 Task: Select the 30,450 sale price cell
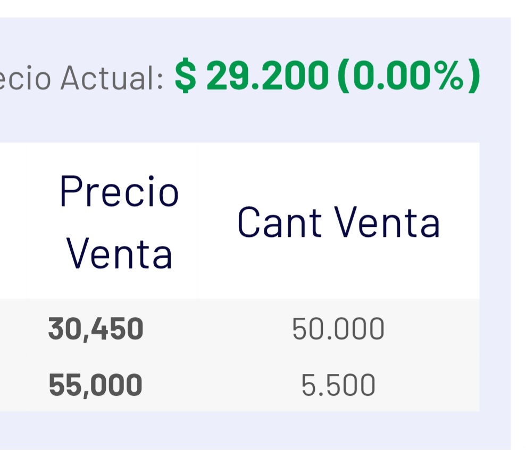(x=96, y=329)
